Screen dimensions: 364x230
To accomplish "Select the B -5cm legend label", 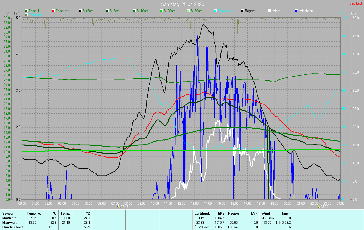I will (115, 11).
